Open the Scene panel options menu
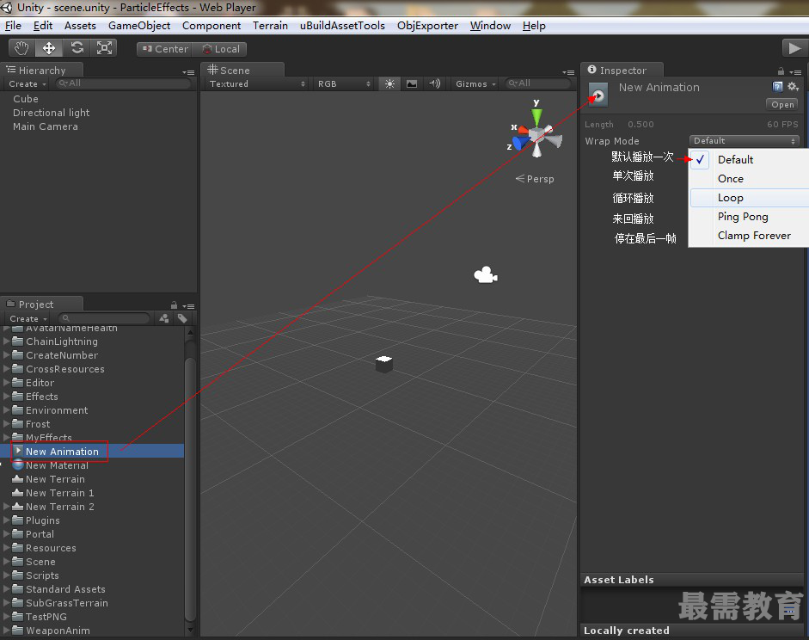This screenshot has width=809, height=640. [x=568, y=72]
